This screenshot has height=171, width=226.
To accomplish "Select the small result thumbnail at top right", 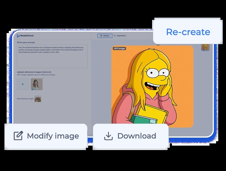I will 205,47.
